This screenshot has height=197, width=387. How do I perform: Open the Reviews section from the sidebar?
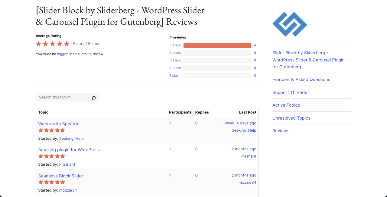[x=281, y=130]
